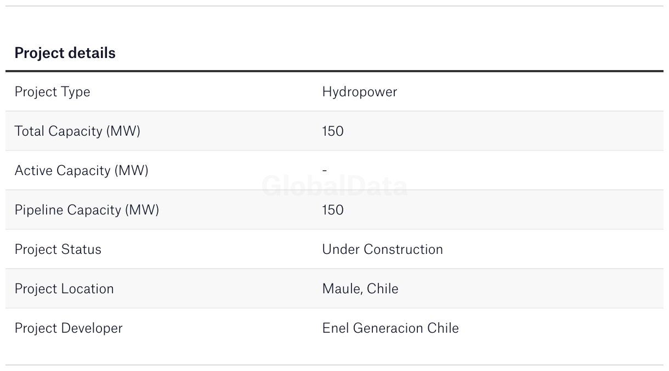Select the Project Status label
Viewport: 669px width, 371px height.
(x=58, y=250)
